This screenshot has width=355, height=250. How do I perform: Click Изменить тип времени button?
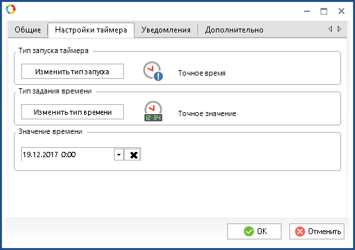(x=72, y=112)
